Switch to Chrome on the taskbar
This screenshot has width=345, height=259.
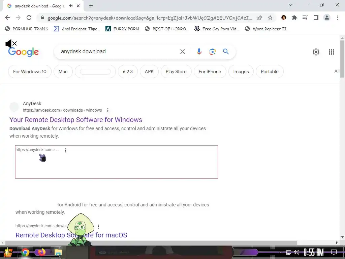pos(25,252)
